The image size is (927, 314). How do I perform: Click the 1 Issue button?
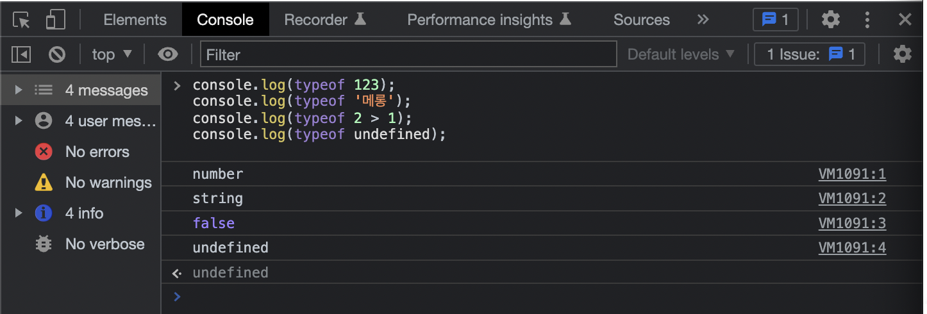[x=810, y=54]
